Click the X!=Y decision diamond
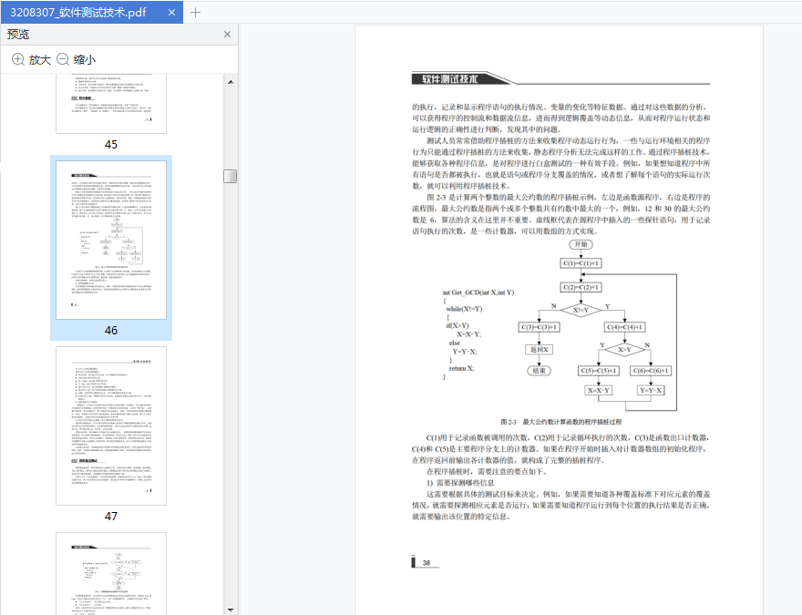802x615 pixels. coord(581,310)
